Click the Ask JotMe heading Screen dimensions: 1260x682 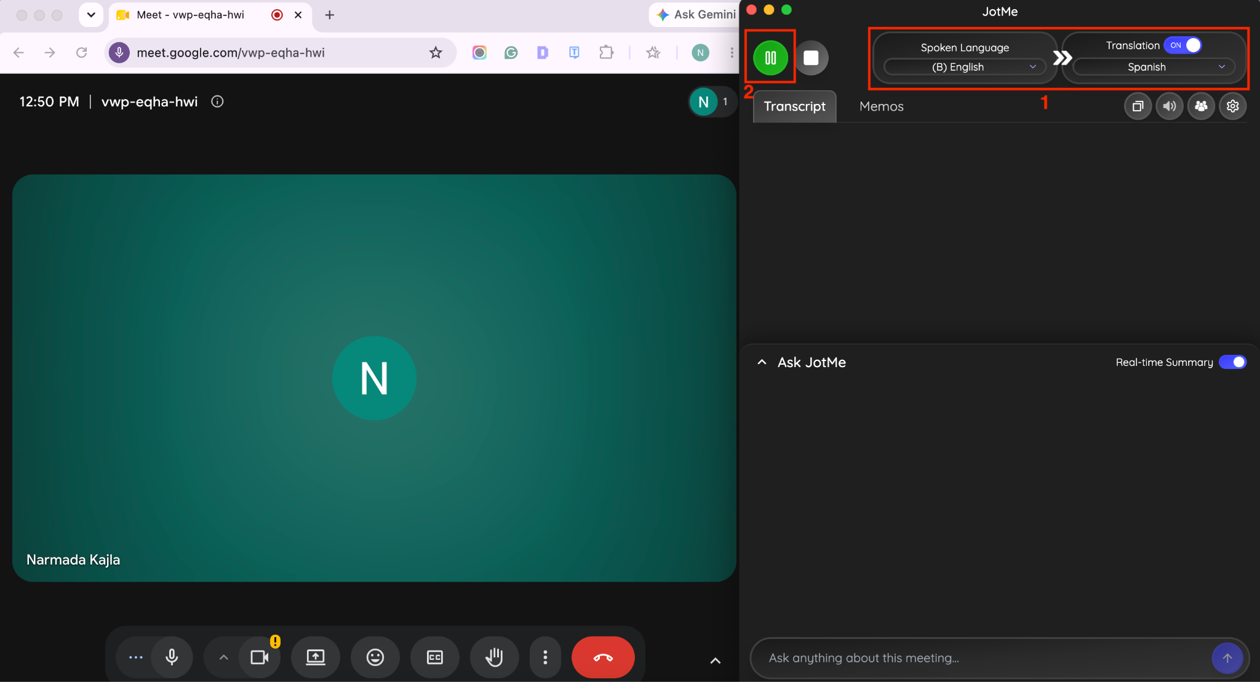click(x=811, y=362)
